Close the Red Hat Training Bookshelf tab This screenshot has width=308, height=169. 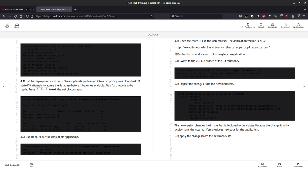[x=69, y=10]
